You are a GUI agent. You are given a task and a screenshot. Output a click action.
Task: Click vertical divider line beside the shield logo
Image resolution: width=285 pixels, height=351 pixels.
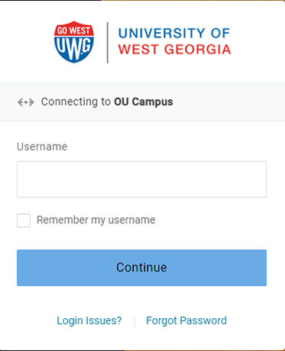pyautogui.click(x=108, y=42)
